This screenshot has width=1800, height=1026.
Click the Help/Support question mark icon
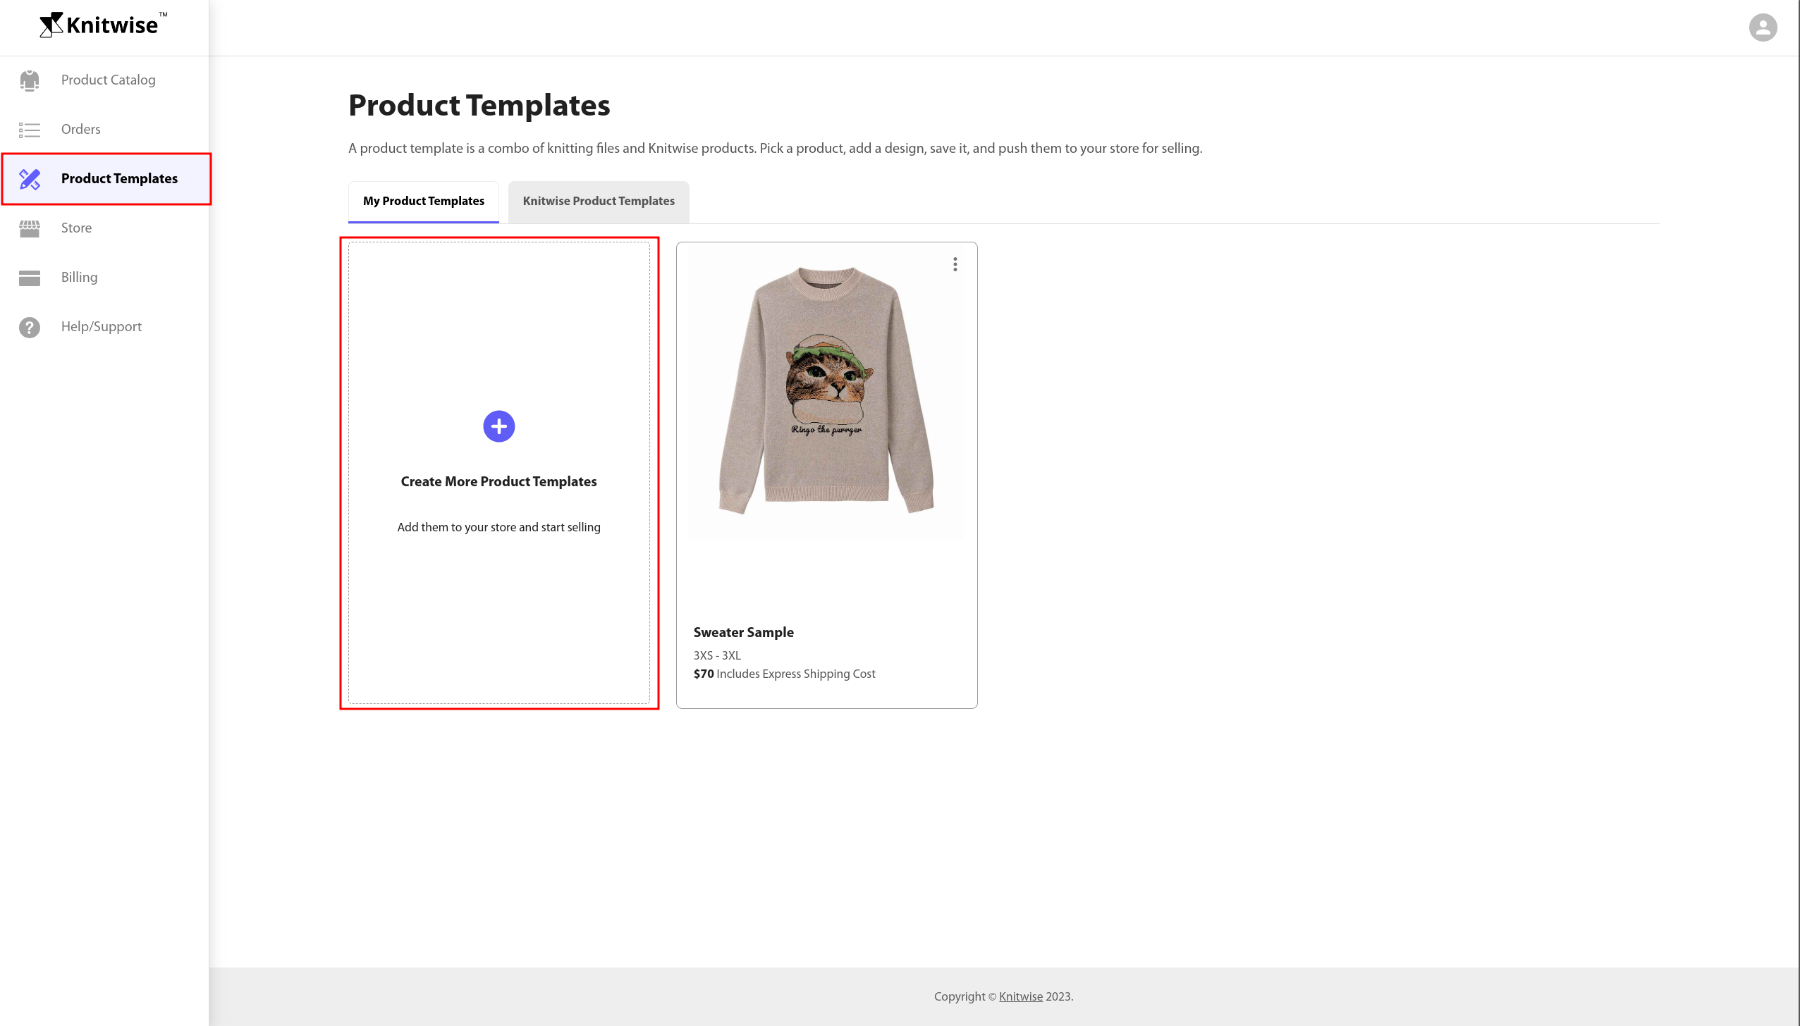(x=30, y=327)
